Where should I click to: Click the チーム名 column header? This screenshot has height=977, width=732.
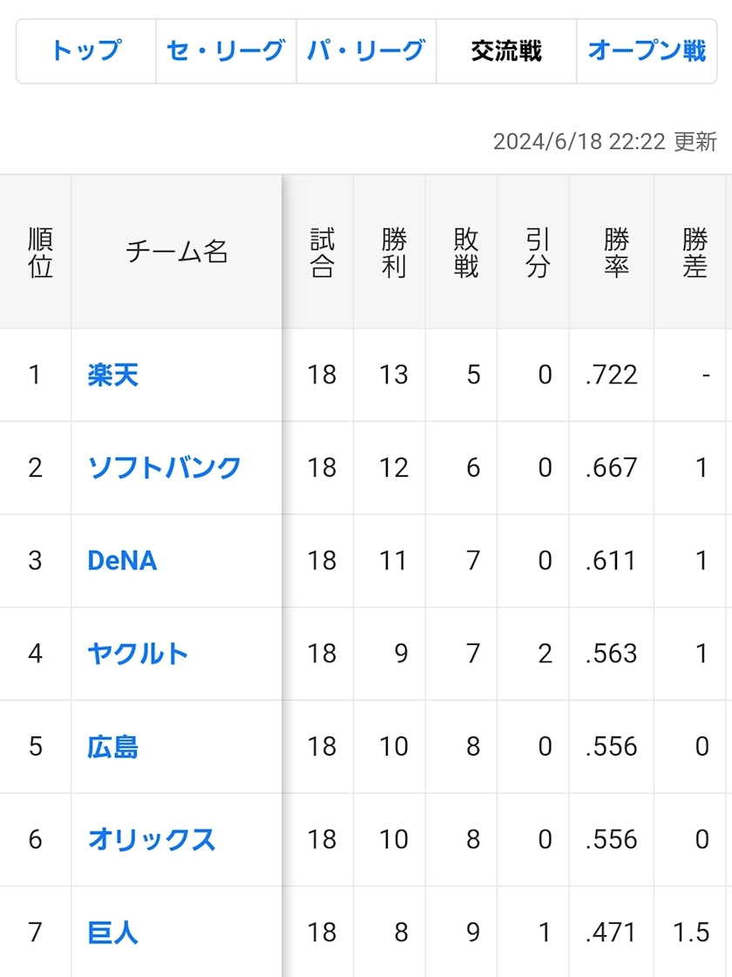pos(177,253)
